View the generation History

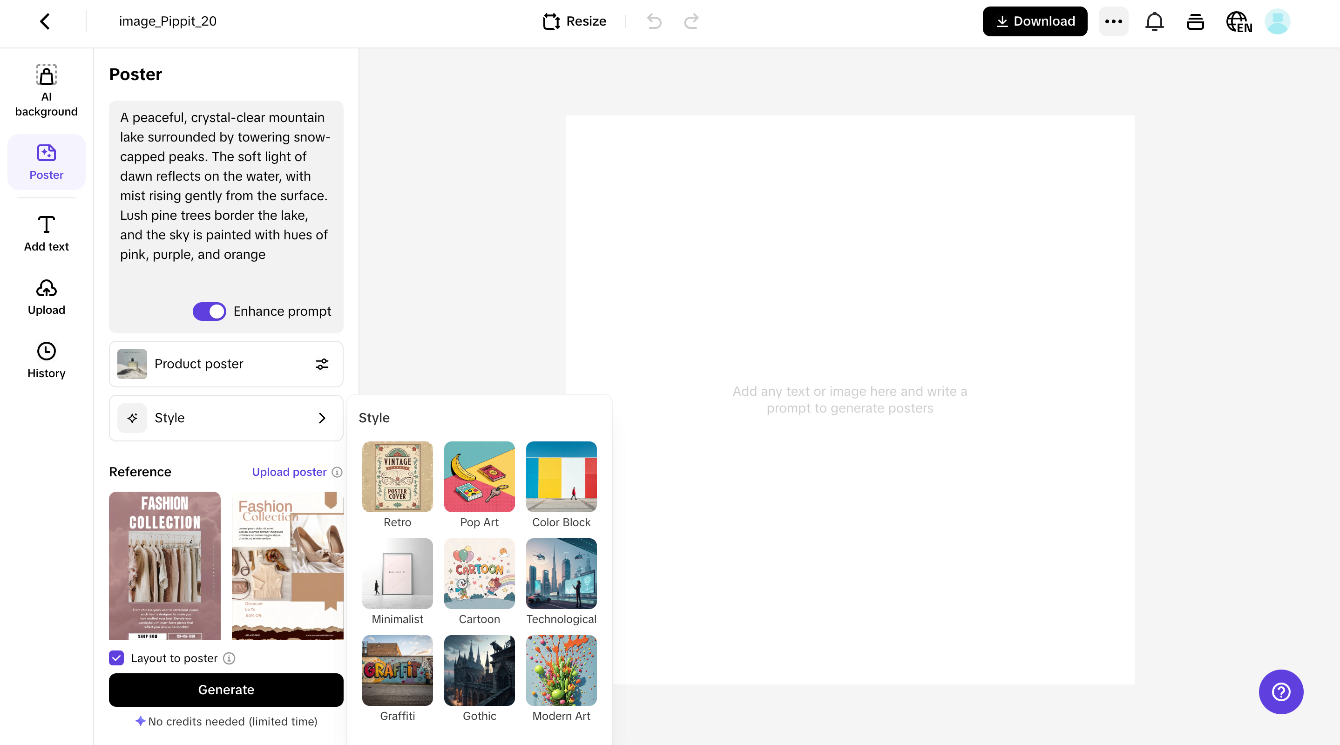(46, 359)
